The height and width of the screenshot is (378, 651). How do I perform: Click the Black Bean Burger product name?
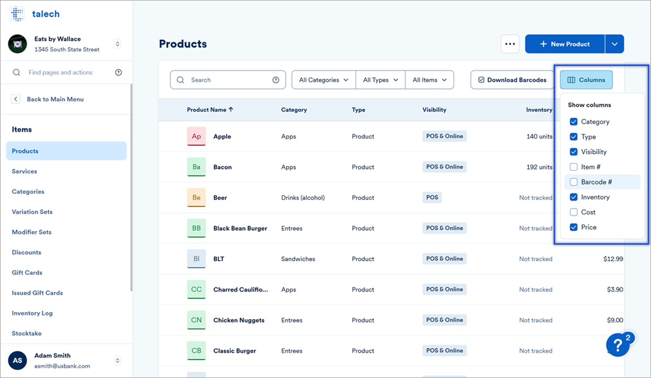click(240, 228)
